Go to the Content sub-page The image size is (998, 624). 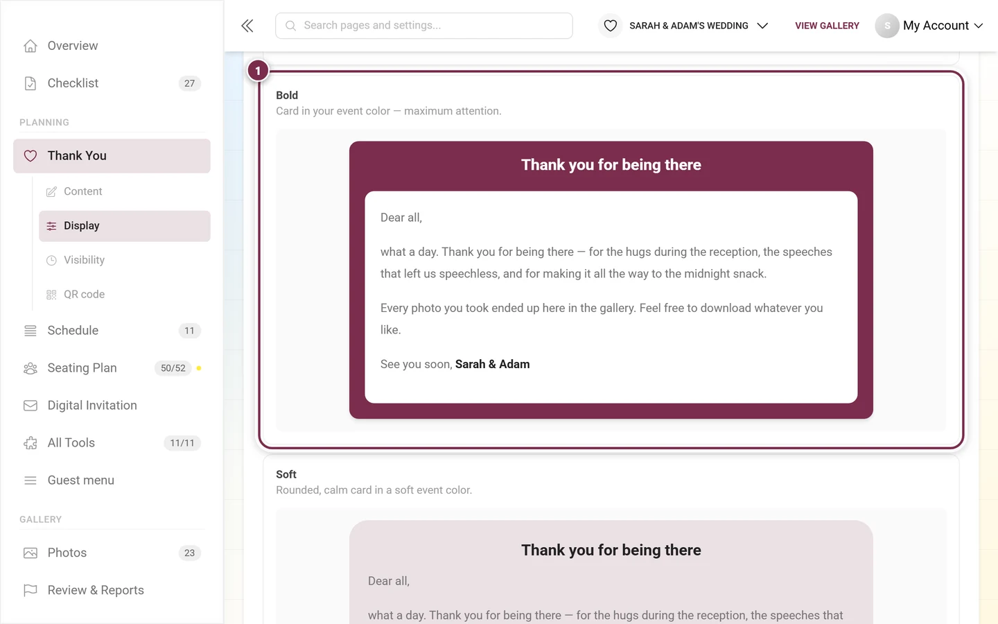[x=125, y=191]
